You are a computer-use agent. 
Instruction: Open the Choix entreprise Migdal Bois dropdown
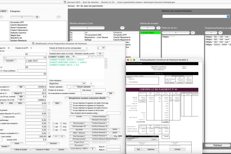[x=84, y=83]
